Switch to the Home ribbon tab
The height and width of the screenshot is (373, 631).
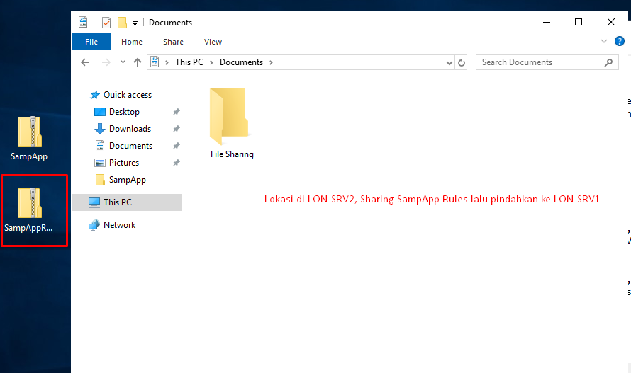[x=132, y=42]
